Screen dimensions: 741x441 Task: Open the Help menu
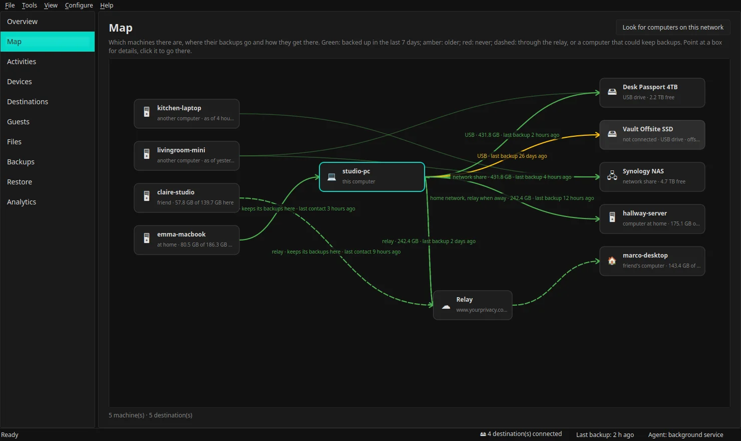point(107,5)
